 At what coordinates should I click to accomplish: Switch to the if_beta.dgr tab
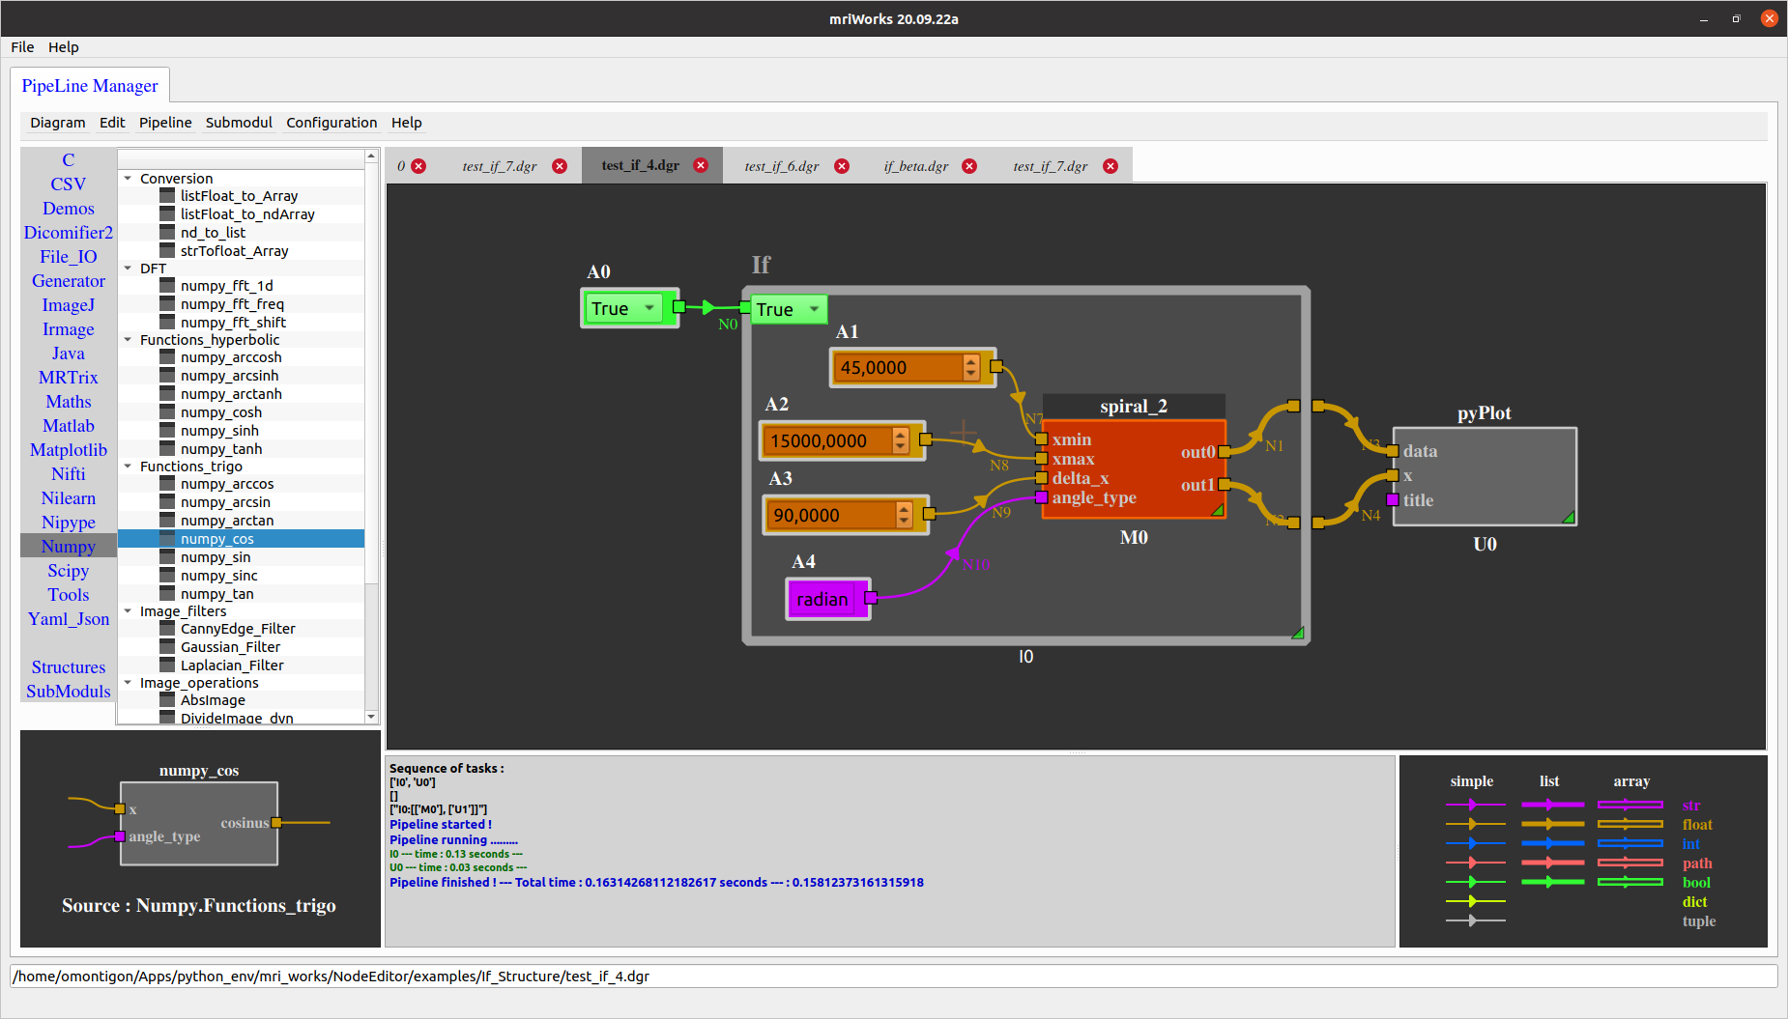(x=915, y=166)
